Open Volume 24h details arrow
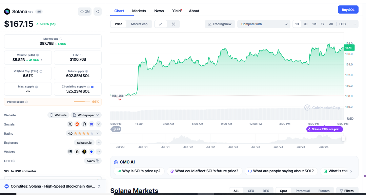 (42, 60)
